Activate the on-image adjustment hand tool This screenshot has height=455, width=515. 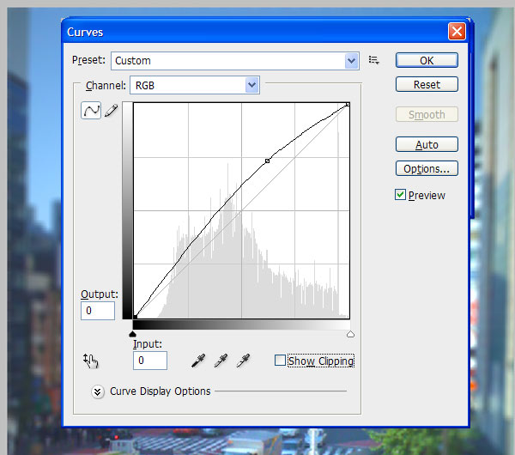click(x=91, y=361)
